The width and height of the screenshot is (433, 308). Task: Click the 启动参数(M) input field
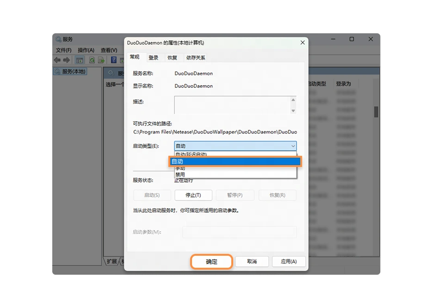click(240, 232)
